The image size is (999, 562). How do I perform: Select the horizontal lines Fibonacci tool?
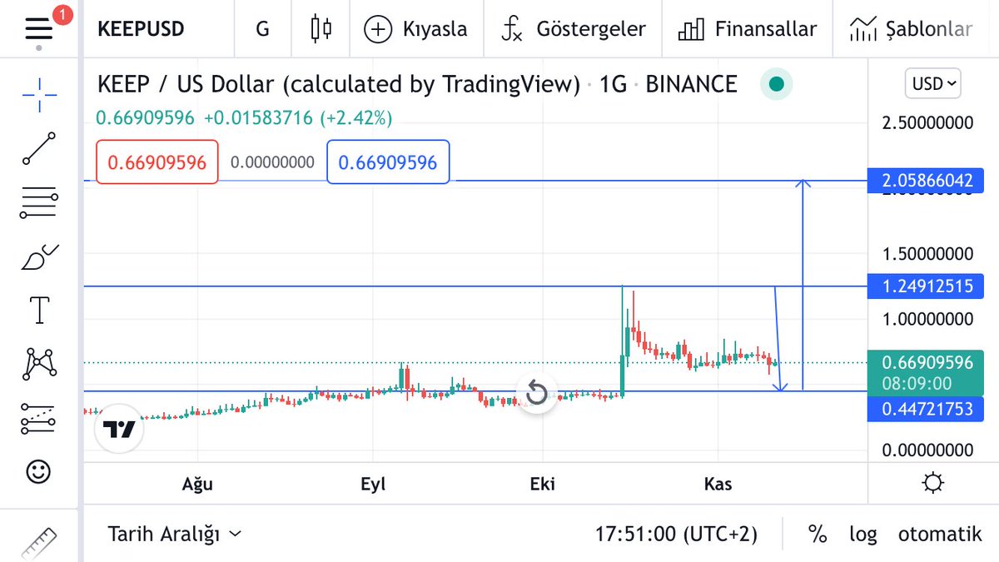pyautogui.click(x=39, y=202)
